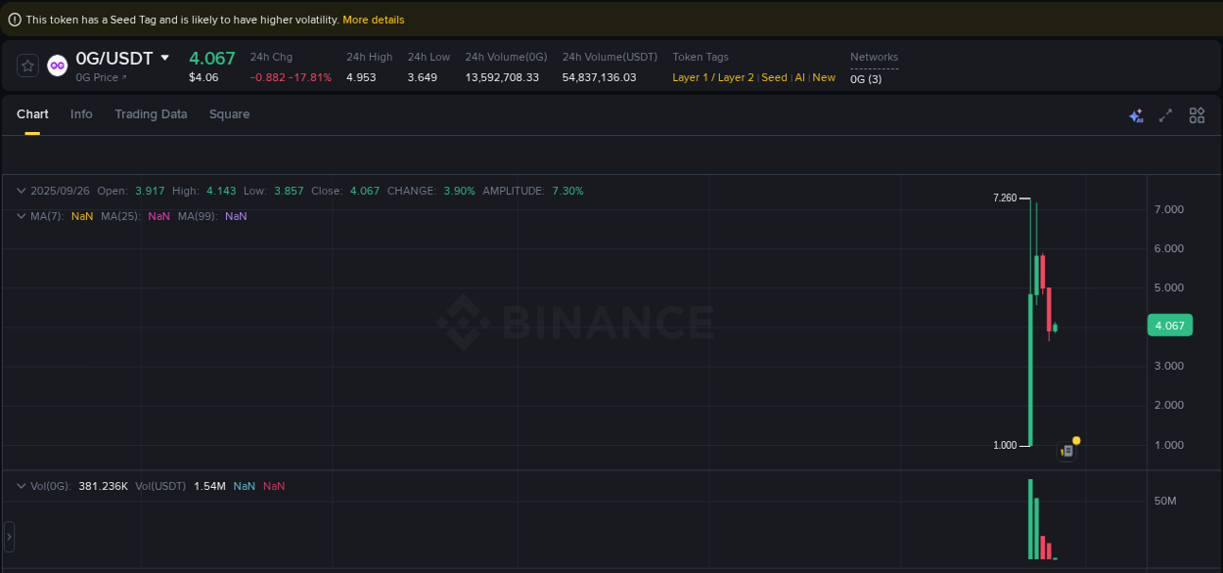Open the 0G/USDT trading pair dropdown
Viewport: 1223px width, 573px height.
165,58
